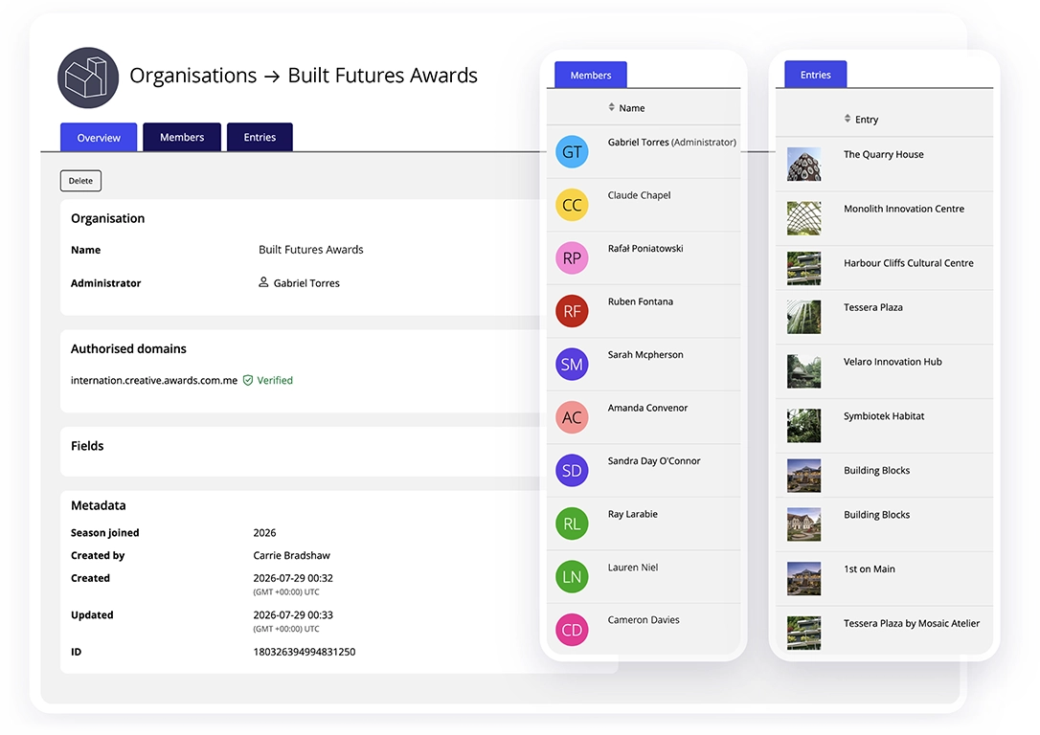
Task: Select Harbour Cliffs Cultural Centre entry name
Action: [x=909, y=263]
